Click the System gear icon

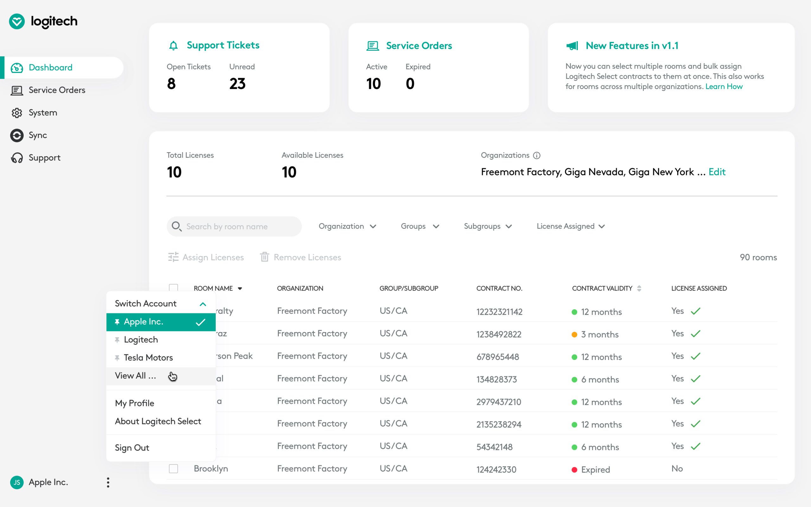coord(17,113)
